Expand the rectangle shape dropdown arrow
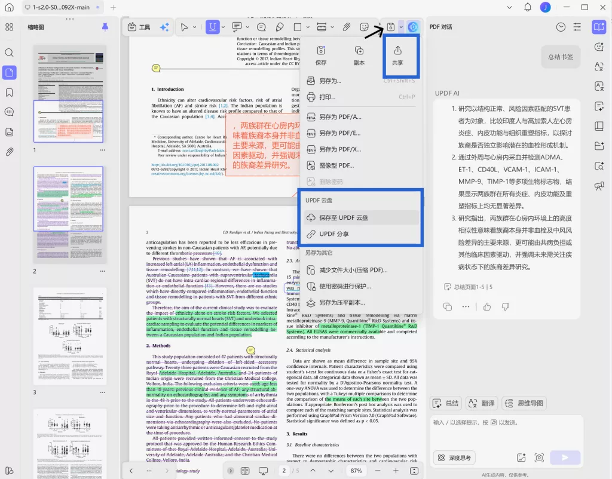612x479 pixels. (308, 27)
